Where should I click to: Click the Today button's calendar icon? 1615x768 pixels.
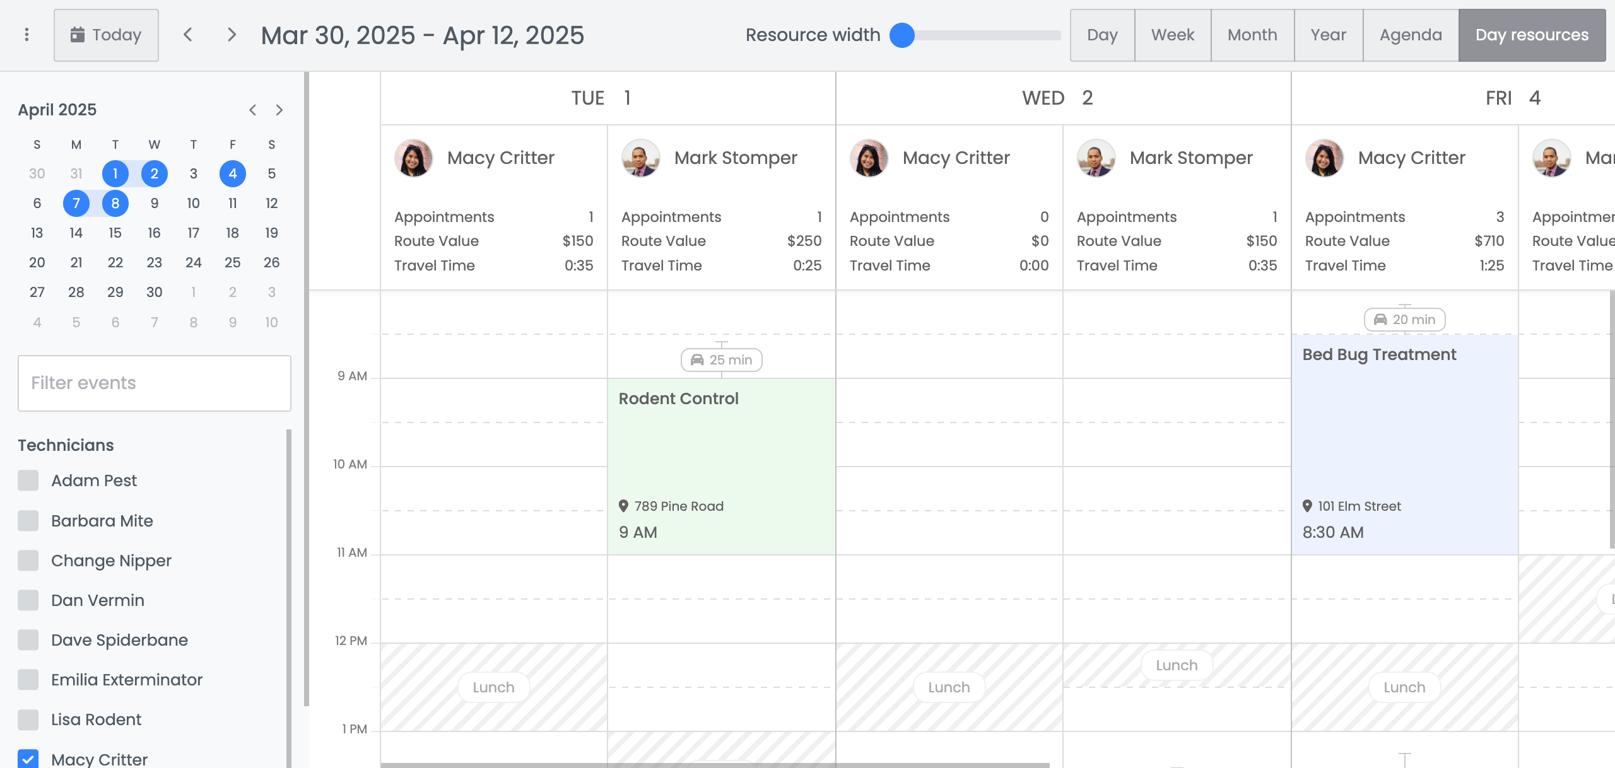(x=77, y=35)
